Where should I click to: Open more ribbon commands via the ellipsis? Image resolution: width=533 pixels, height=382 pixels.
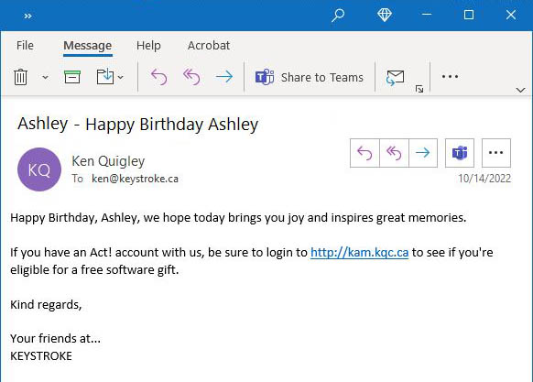tap(450, 77)
